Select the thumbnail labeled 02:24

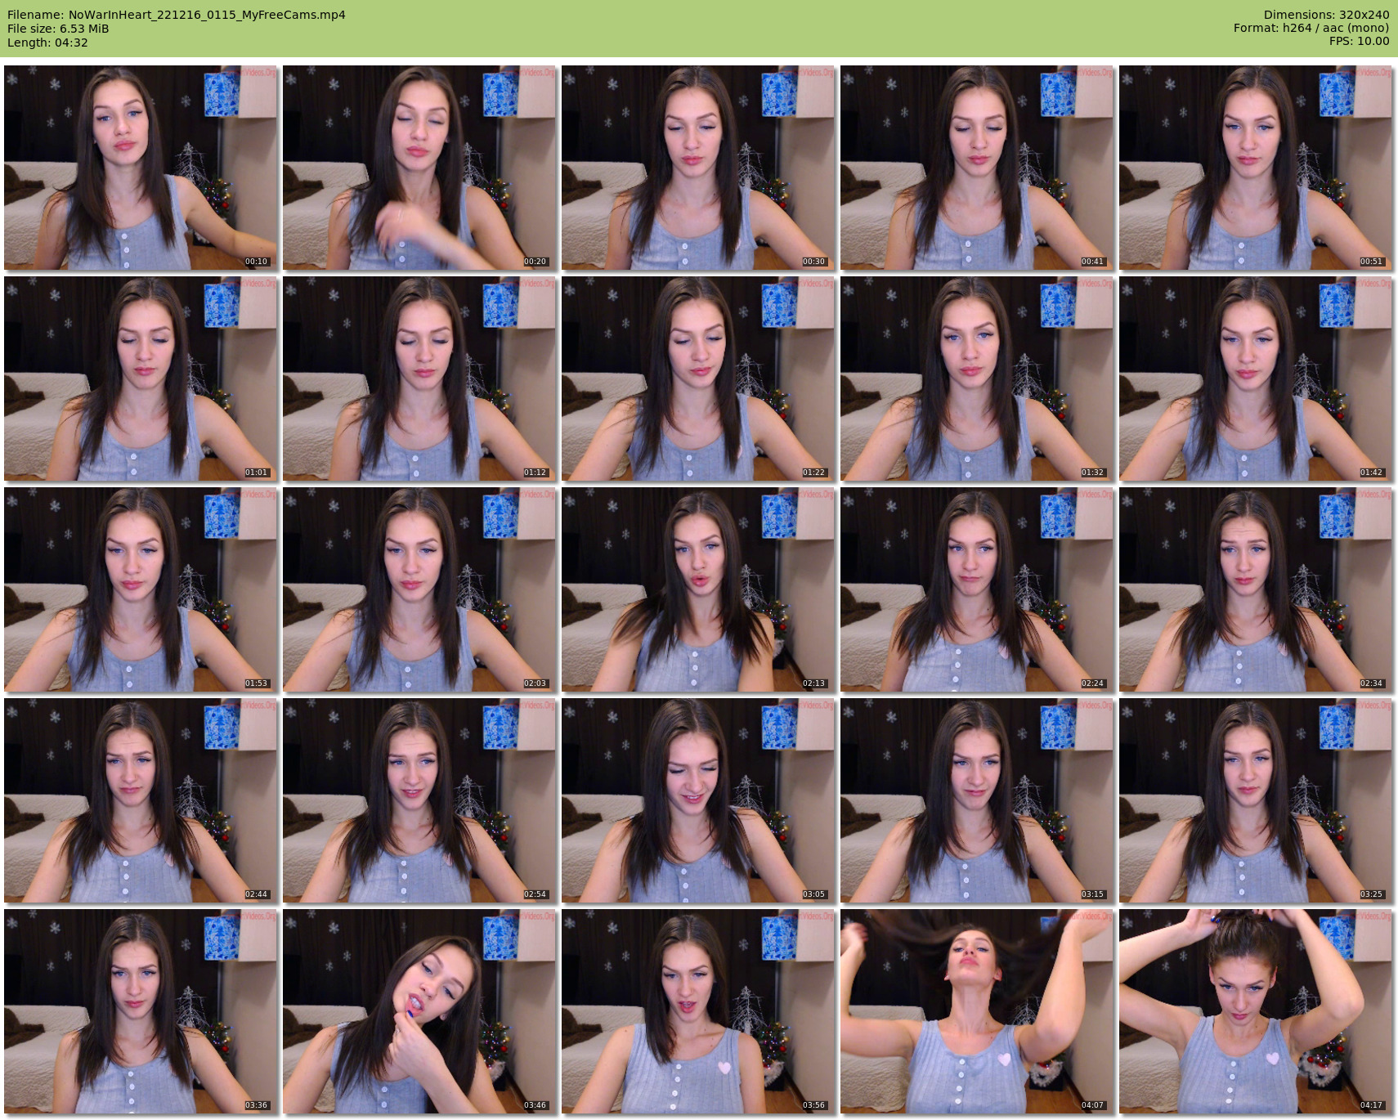[x=977, y=589]
